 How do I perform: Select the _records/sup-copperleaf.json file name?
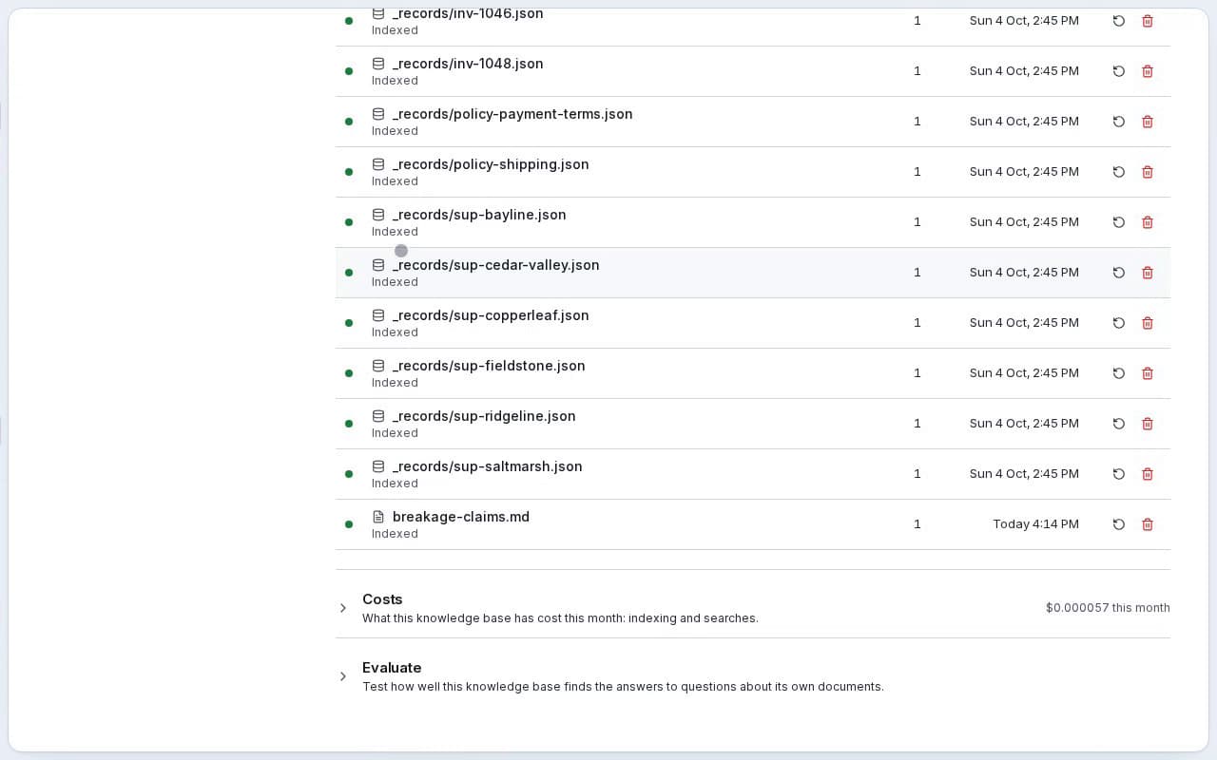(491, 315)
